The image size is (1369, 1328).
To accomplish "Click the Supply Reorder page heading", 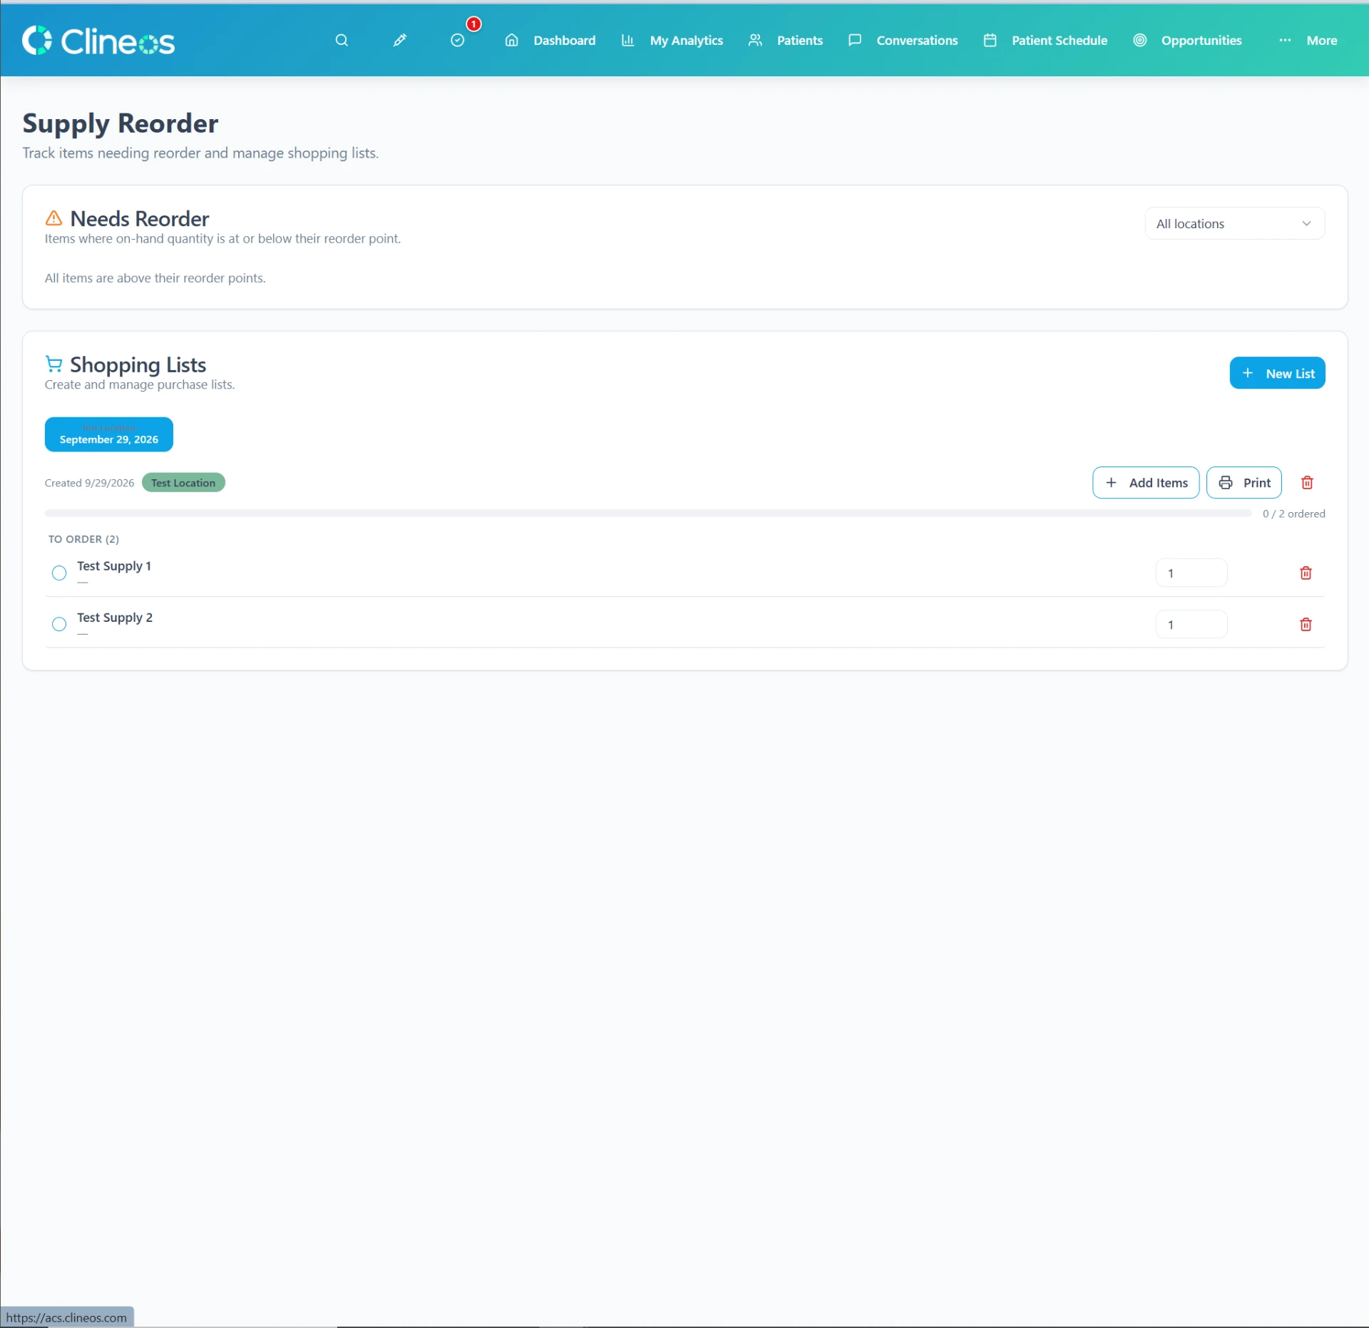I will click(121, 123).
